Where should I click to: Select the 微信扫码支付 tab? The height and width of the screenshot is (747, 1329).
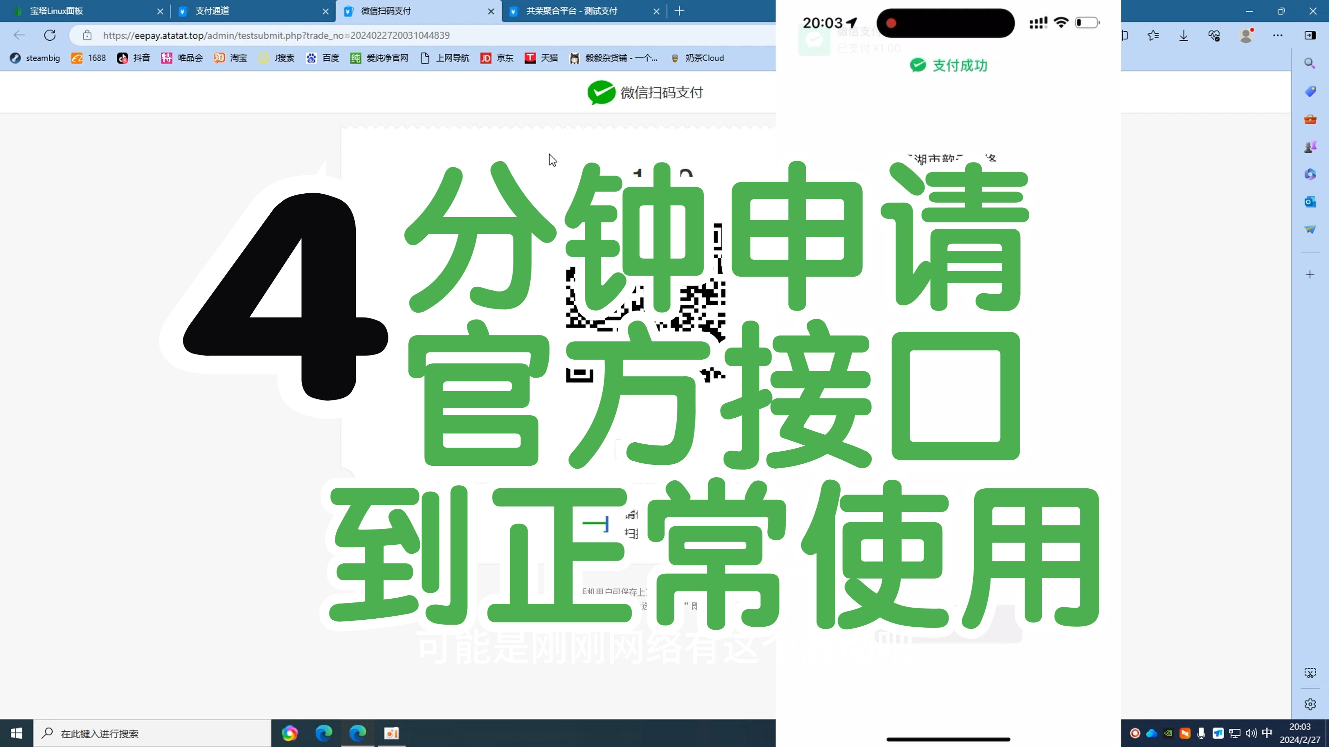click(386, 11)
